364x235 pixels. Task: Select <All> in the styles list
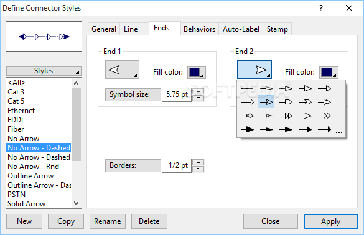pos(39,83)
